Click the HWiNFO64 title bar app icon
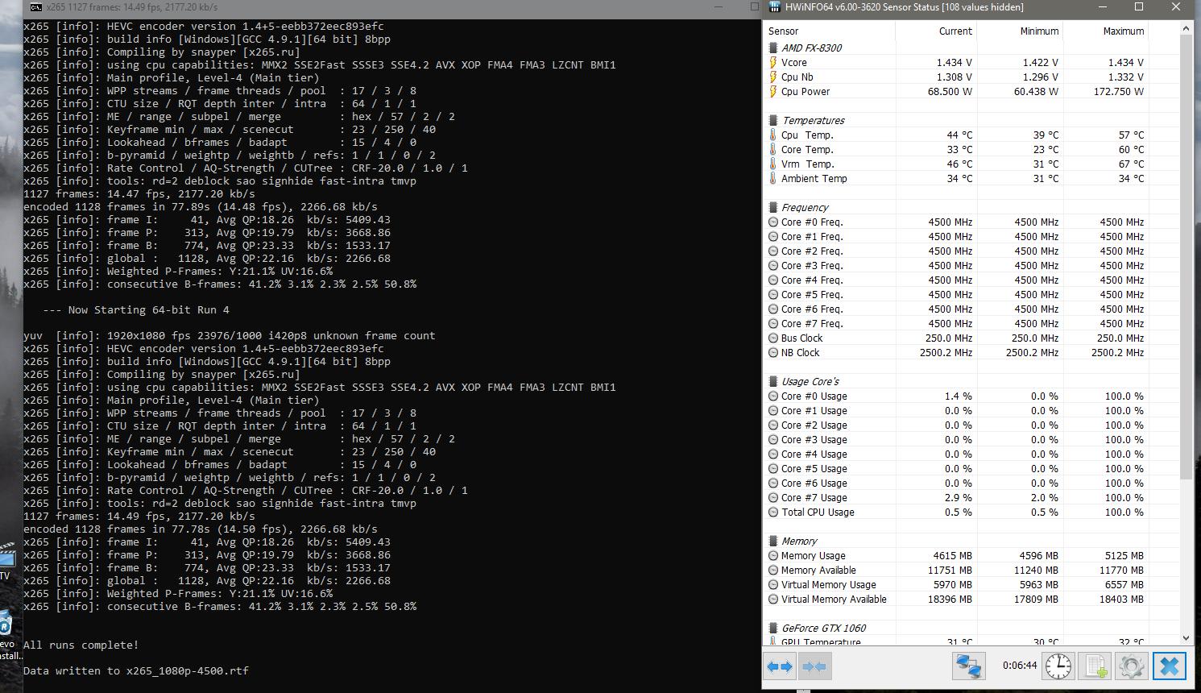Image resolution: width=1201 pixels, height=693 pixels. click(x=774, y=7)
